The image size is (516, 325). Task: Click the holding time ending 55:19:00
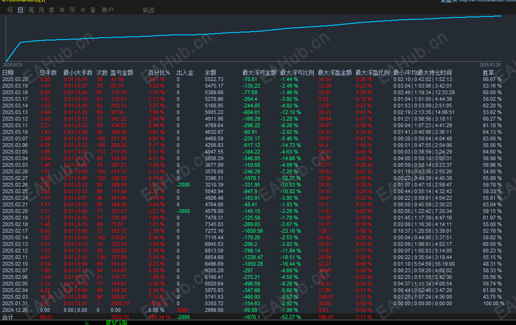point(424,264)
